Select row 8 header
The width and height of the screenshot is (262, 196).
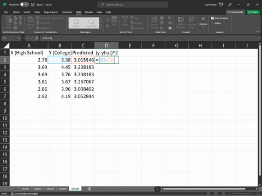coord(5,103)
